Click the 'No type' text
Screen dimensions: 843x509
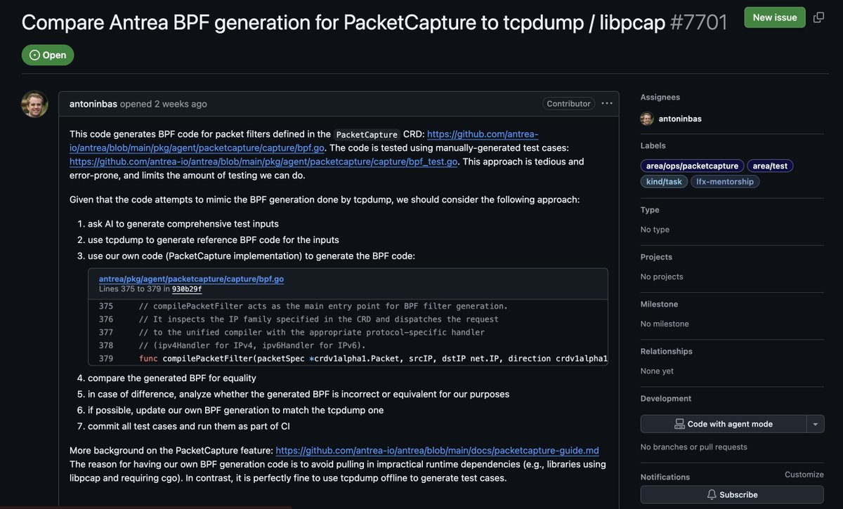[x=655, y=230]
